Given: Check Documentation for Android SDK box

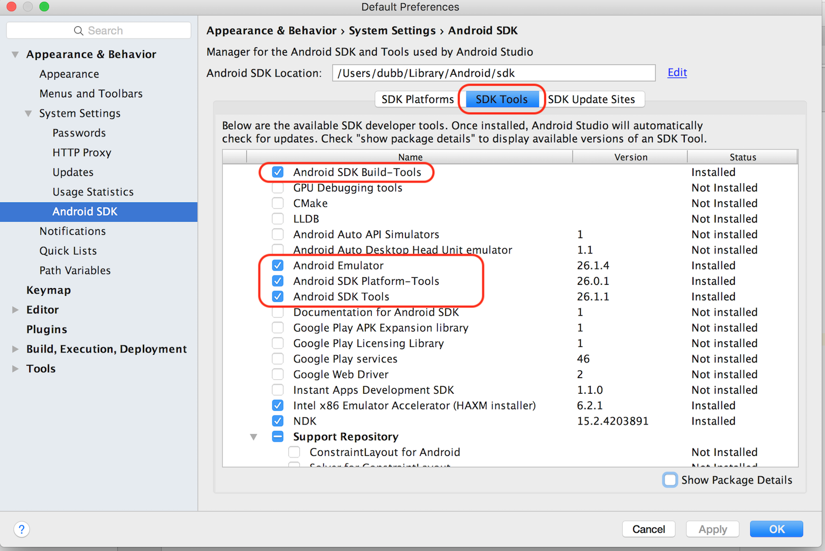Looking at the screenshot, I should (278, 312).
